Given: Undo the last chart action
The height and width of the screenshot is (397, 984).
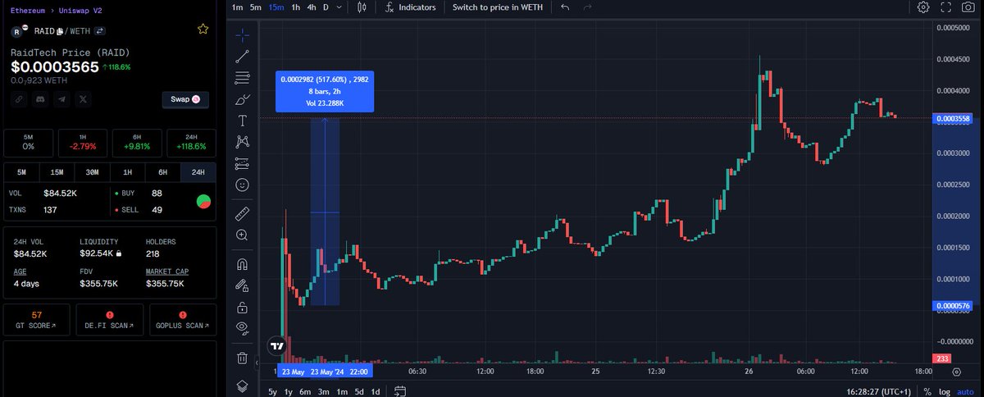Looking at the screenshot, I should click(x=565, y=7).
